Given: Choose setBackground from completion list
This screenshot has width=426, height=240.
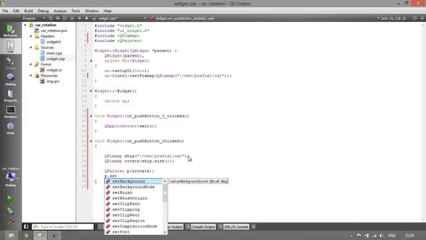Looking at the screenshot, I should pos(134,181).
